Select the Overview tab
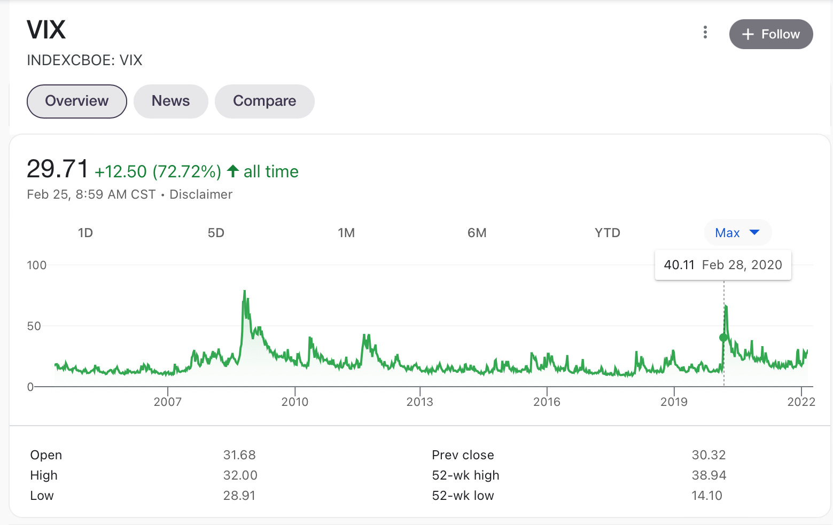The image size is (833, 525). pyautogui.click(x=77, y=101)
